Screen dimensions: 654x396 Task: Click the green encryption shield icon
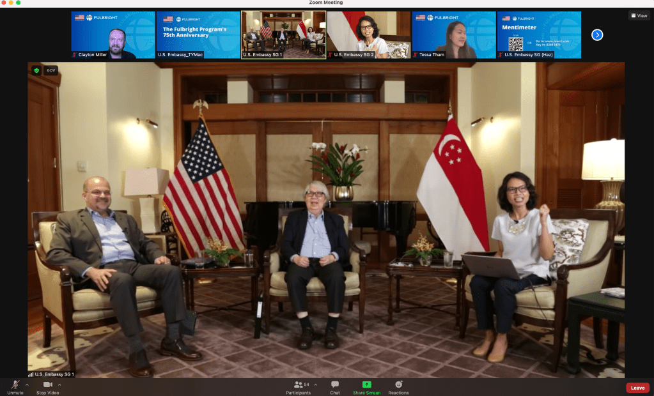pos(36,70)
